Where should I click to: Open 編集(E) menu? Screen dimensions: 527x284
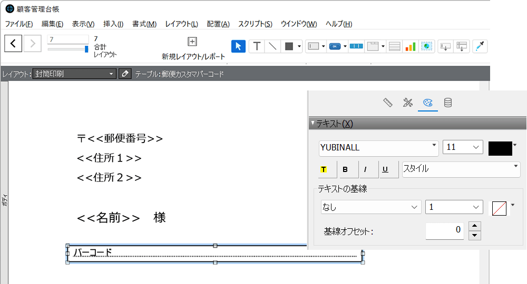[52, 24]
